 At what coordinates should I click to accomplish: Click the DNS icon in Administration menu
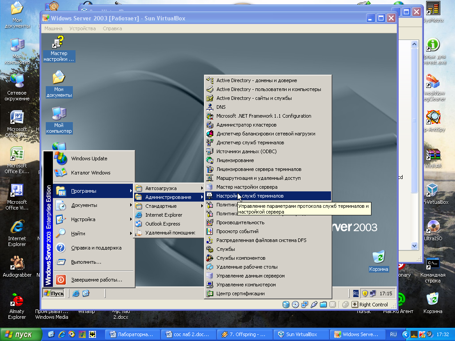[210, 107]
